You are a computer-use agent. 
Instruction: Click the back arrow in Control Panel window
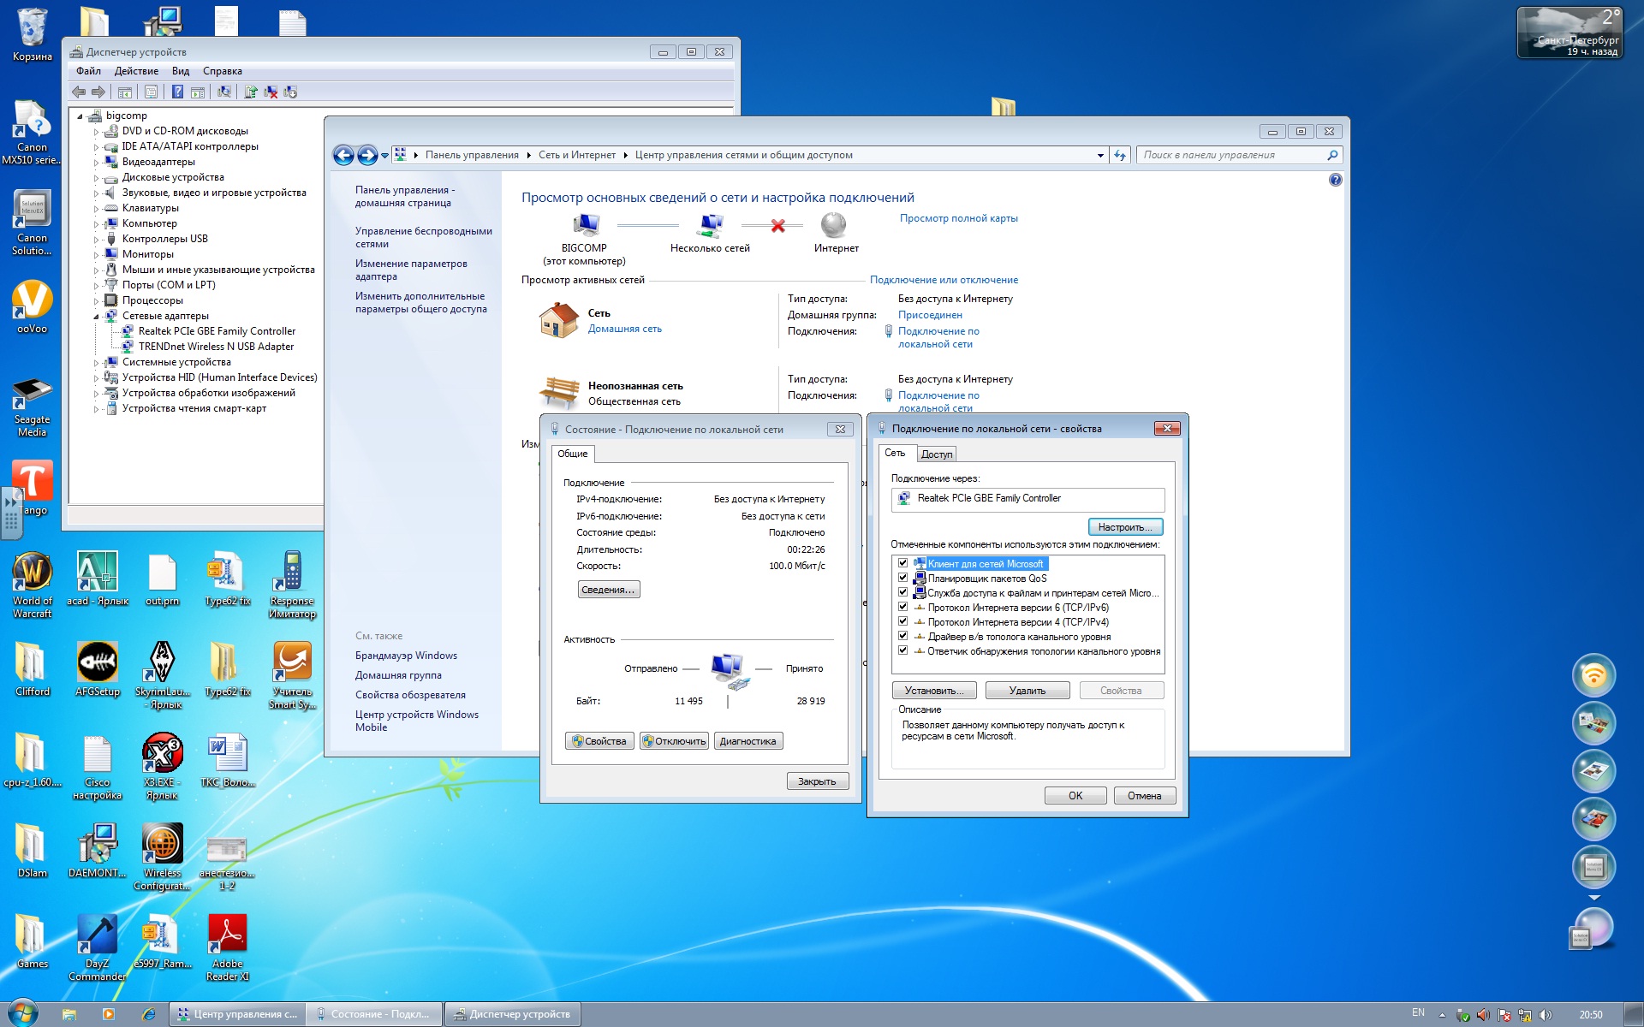point(343,155)
